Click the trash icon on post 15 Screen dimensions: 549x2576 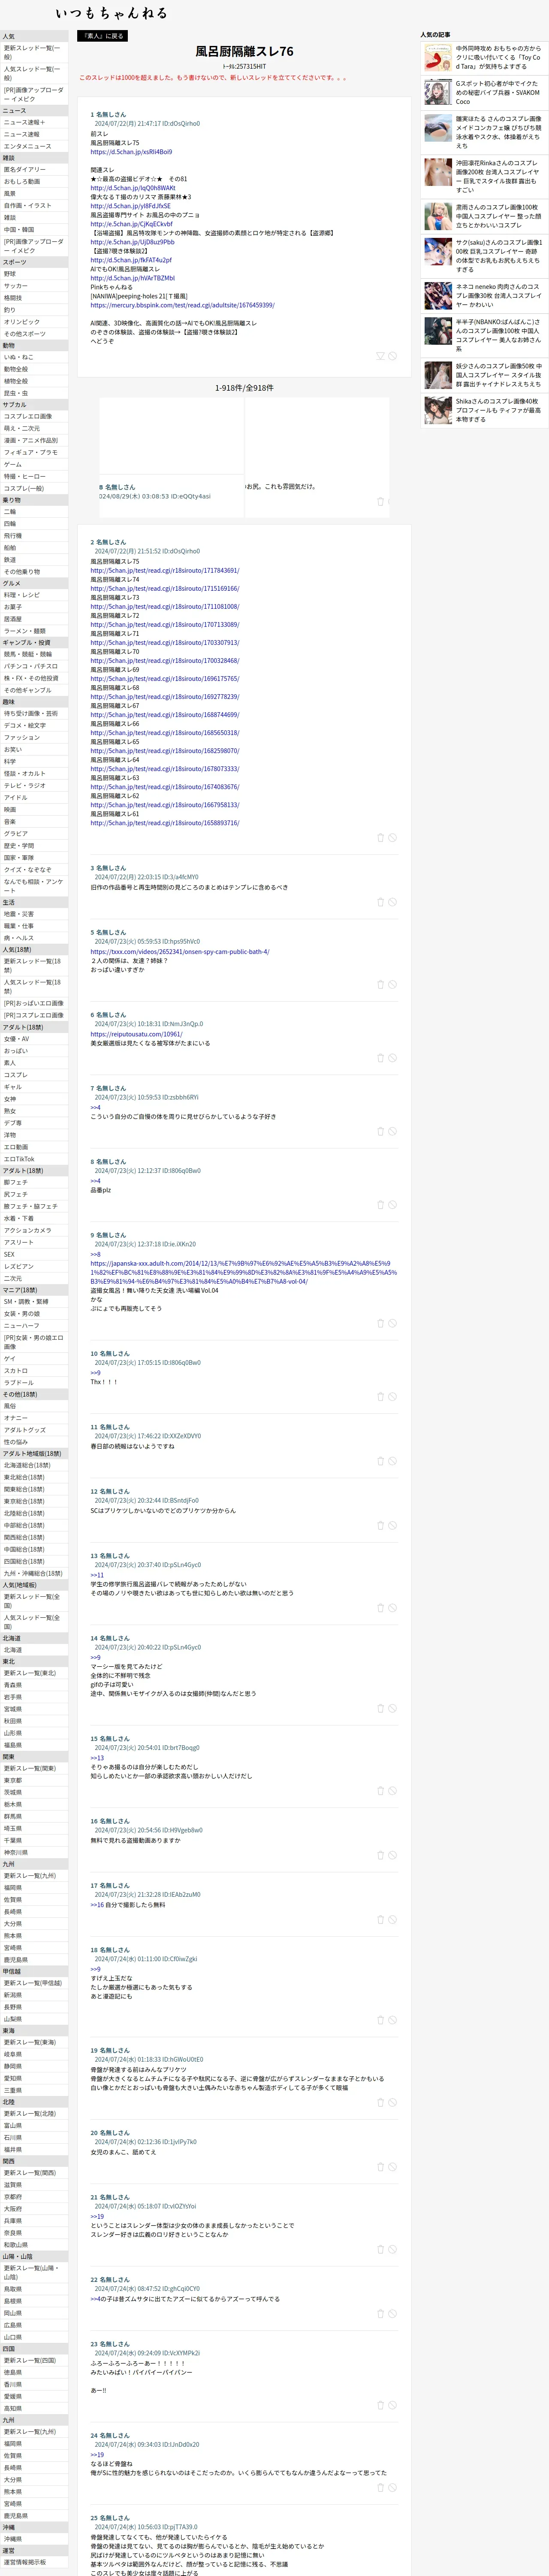pyautogui.click(x=380, y=1791)
